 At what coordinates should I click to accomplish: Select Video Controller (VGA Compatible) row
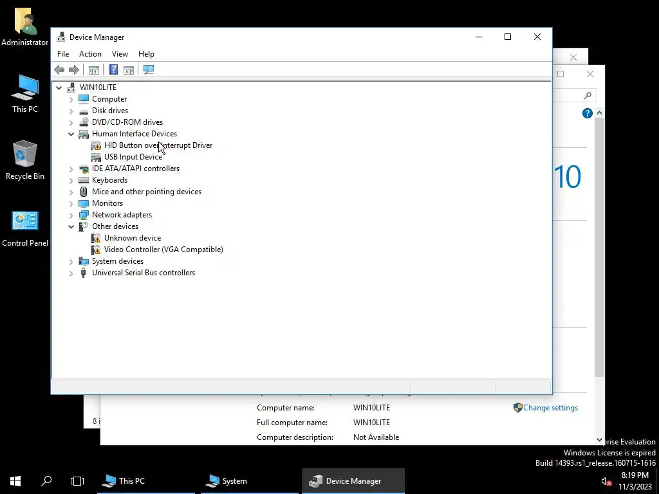click(163, 250)
